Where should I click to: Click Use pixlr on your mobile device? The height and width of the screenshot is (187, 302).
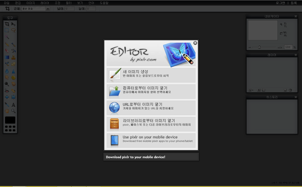(x=151, y=140)
